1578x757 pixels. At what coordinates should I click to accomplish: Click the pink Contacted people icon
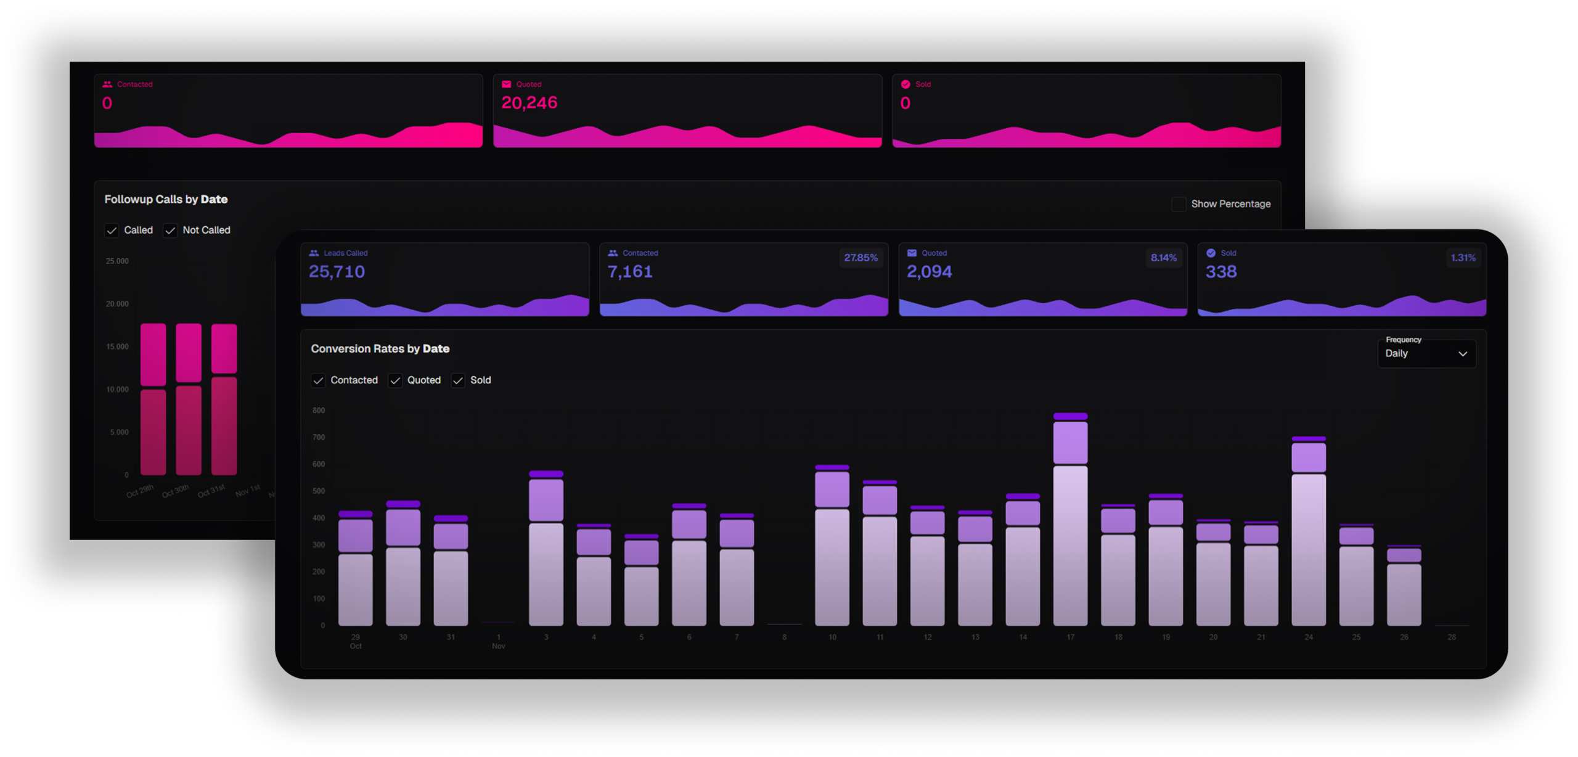click(107, 84)
